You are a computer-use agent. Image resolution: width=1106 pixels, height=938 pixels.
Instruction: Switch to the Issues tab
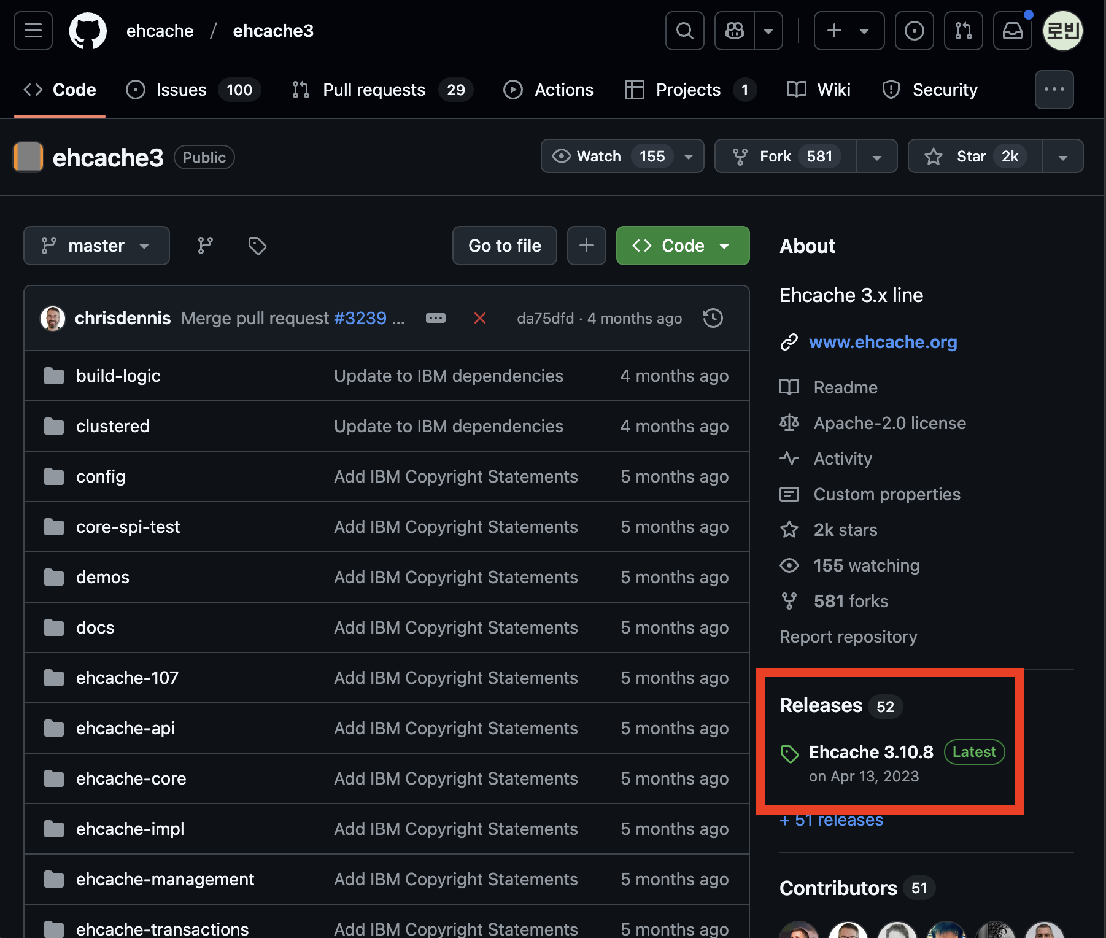(193, 90)
